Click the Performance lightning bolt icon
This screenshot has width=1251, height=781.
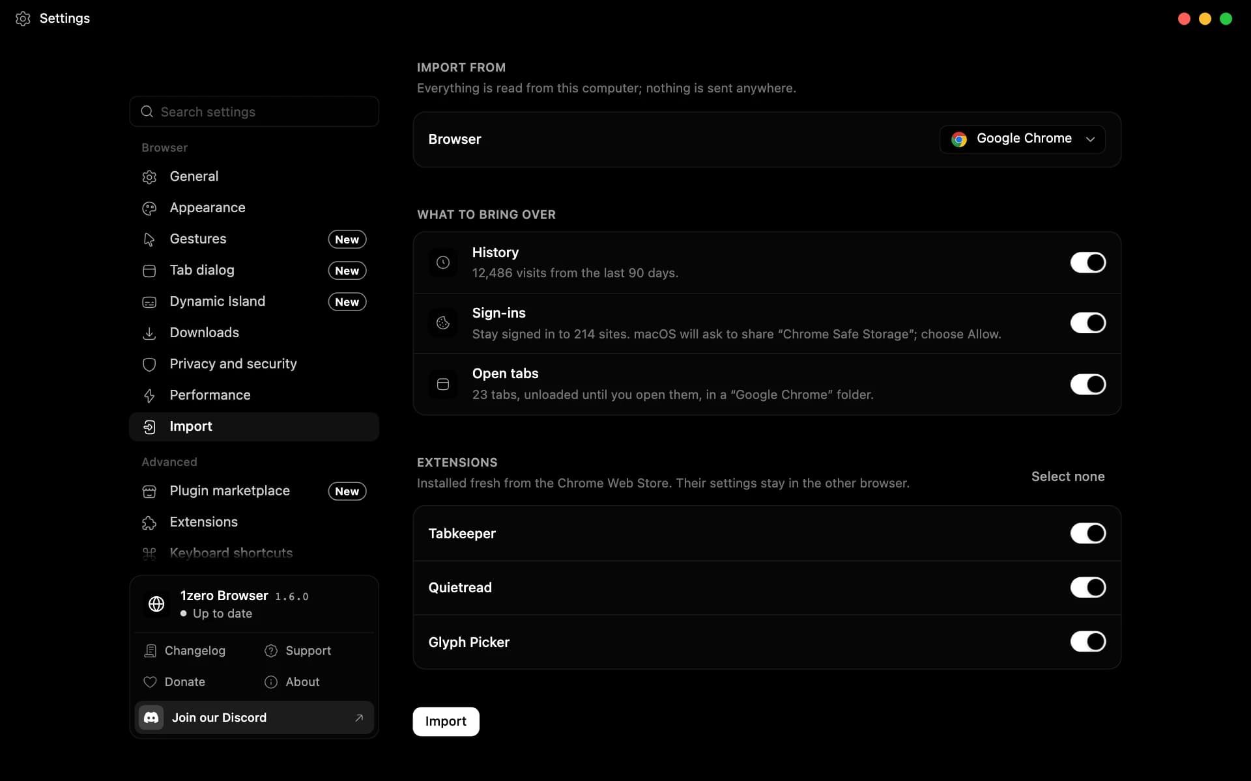[149, 396]
